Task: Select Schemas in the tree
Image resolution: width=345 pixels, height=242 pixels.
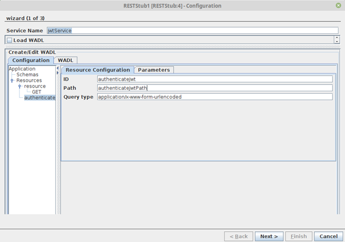Action: tap(27, 75)
